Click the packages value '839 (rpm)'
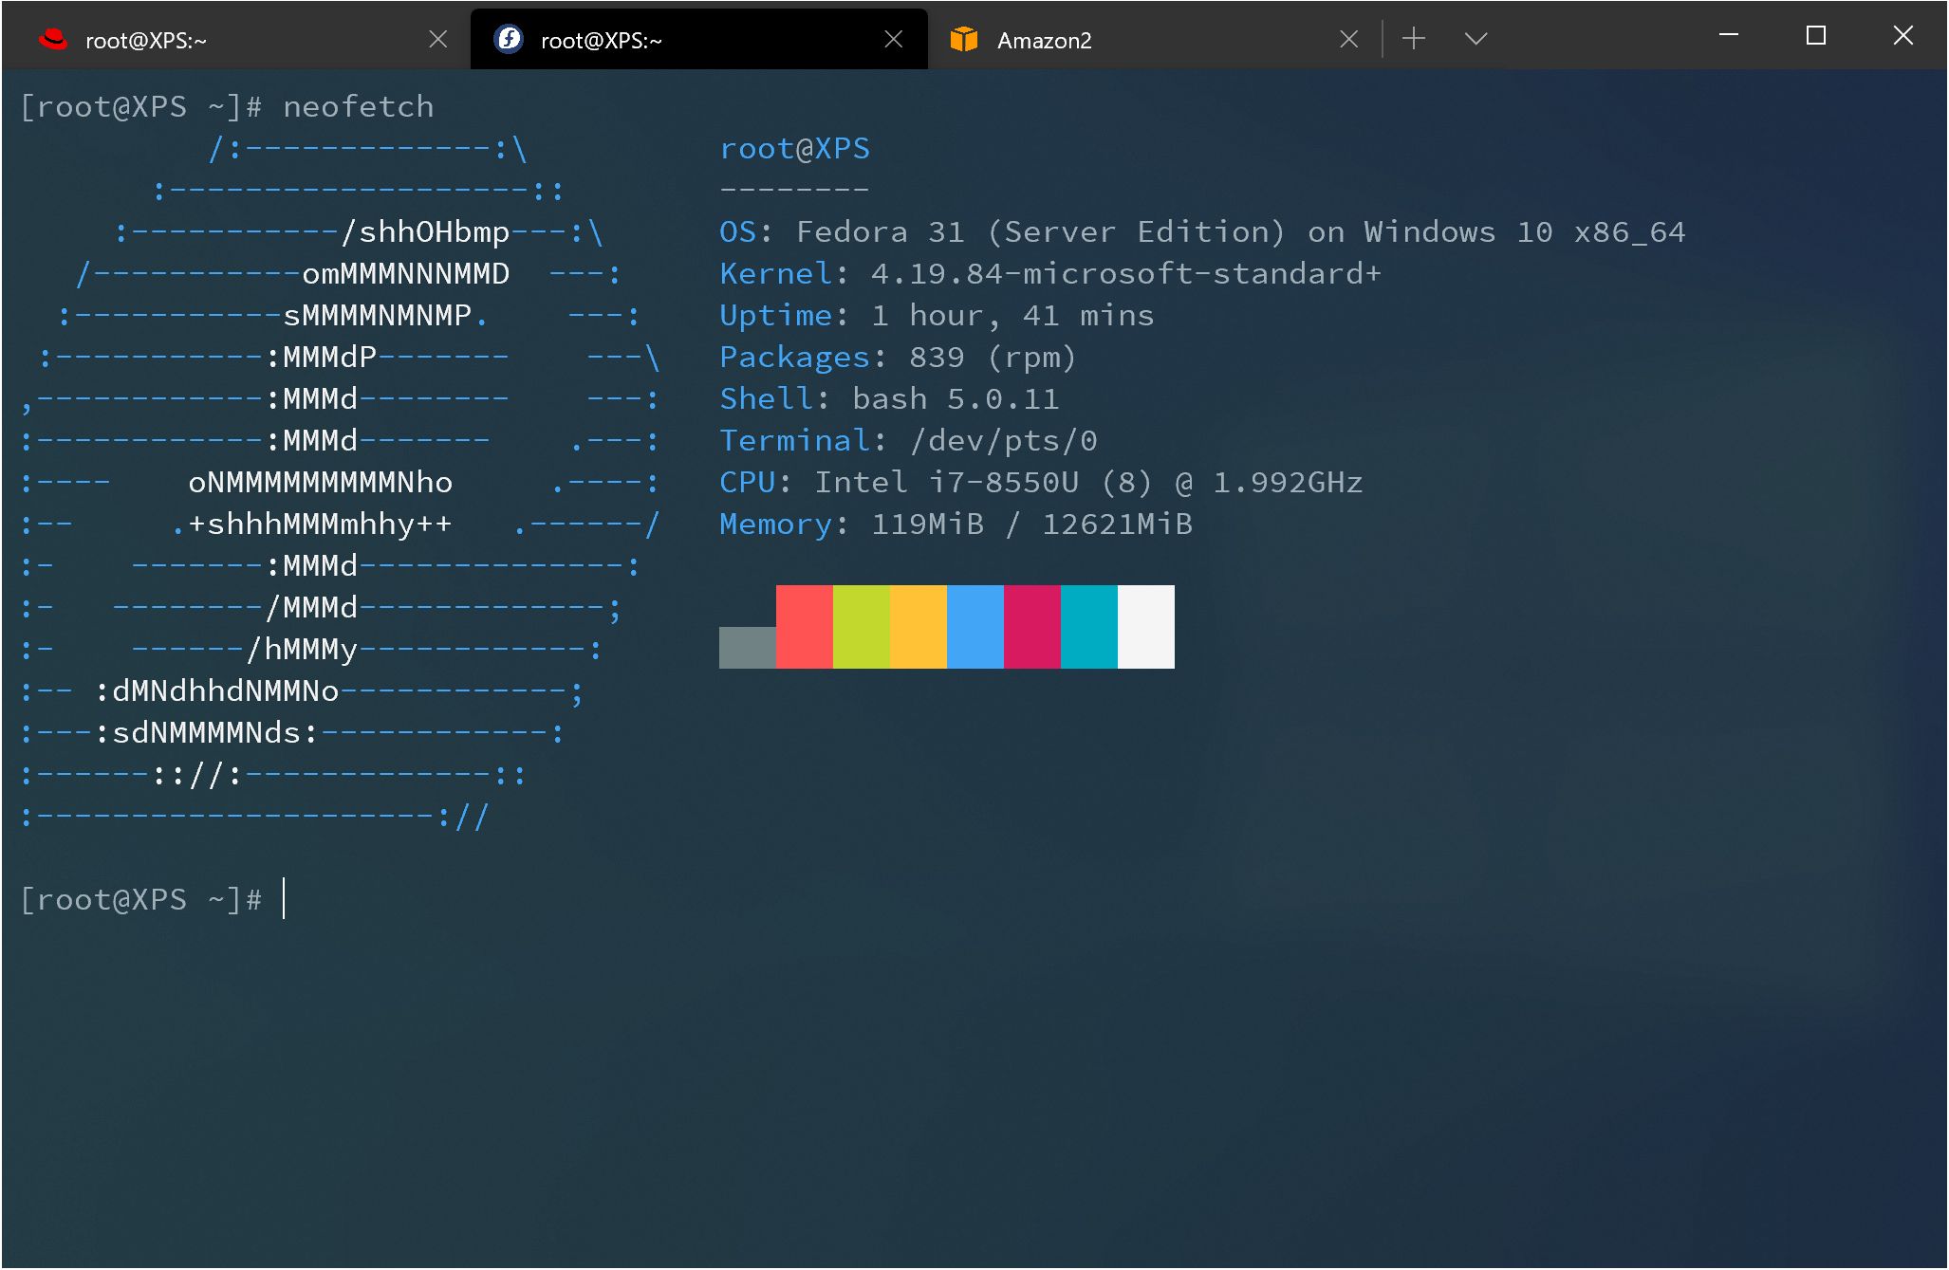 993,358
